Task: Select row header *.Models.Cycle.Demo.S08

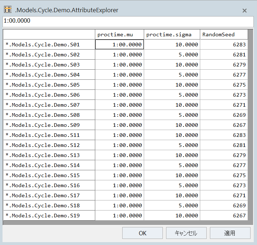Action: (49, 115)
